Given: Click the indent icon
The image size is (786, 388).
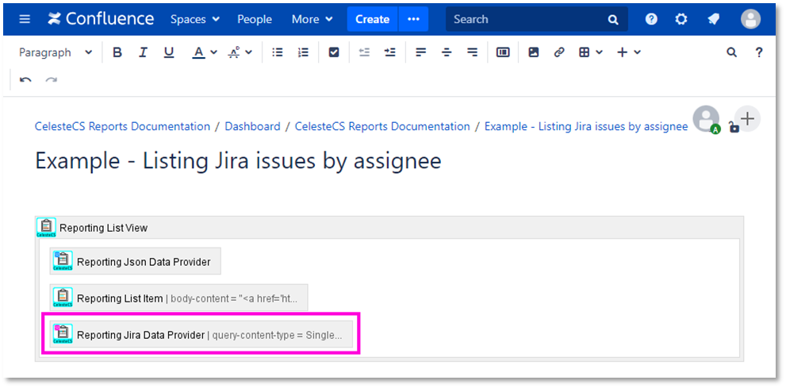Looking at the screenshot, I should 390,52.
